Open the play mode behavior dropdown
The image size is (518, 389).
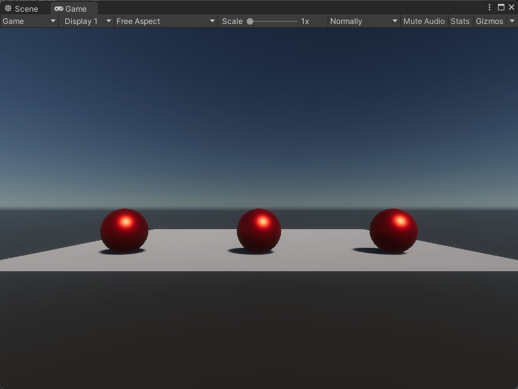point(363,21)
